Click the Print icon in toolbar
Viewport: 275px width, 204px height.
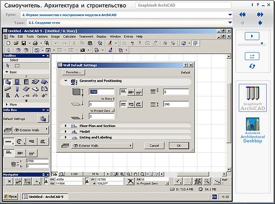pos(35,43)
